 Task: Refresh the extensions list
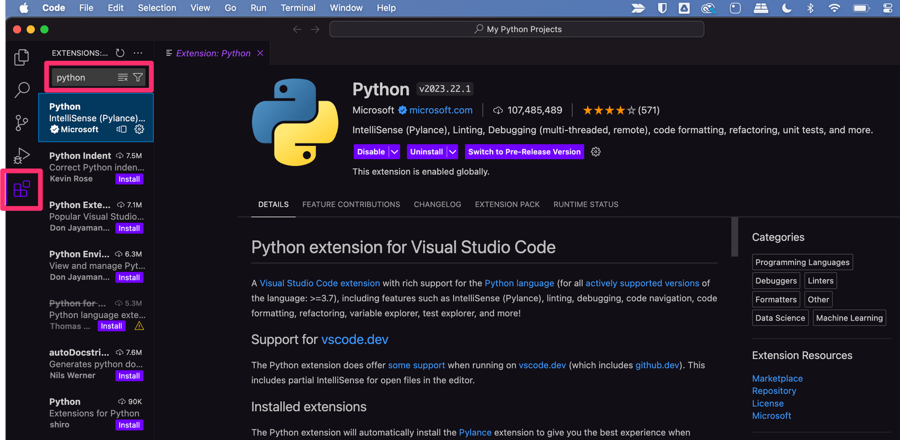coord(119,53)
